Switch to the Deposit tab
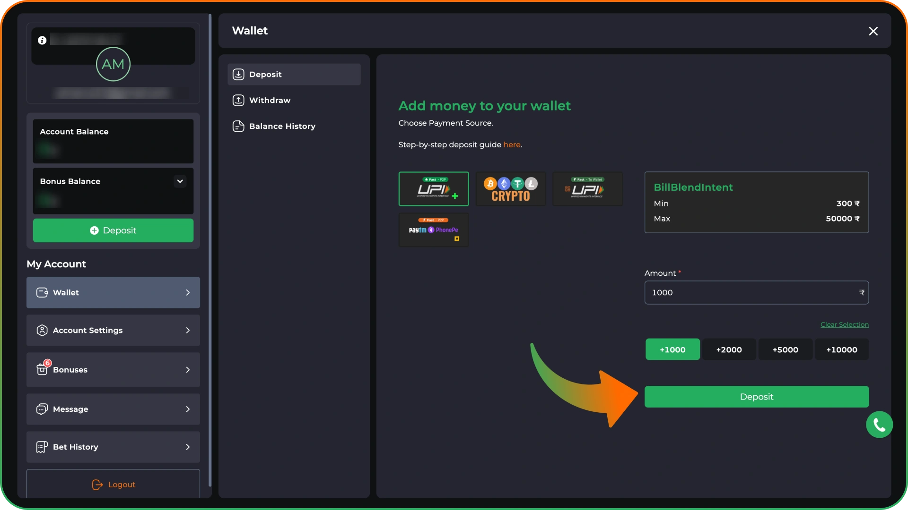Image resolution: width=908 pixels, height=510 pixels. tap(294, 75)
